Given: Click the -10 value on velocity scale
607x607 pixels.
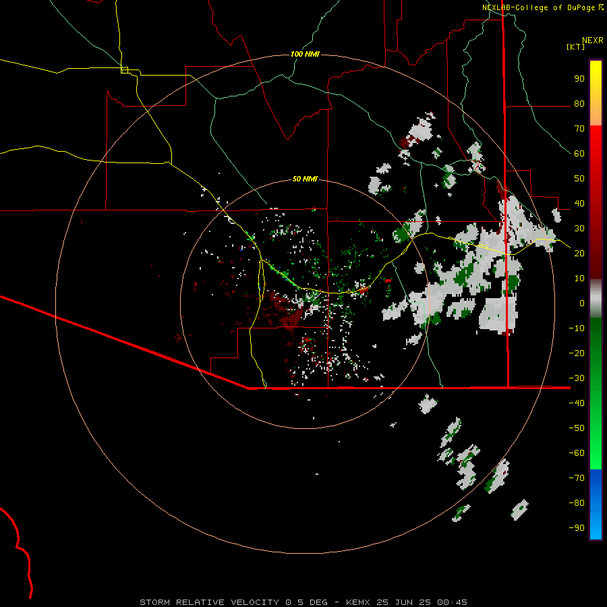Looking at the screenshot, I should [577, 328].
